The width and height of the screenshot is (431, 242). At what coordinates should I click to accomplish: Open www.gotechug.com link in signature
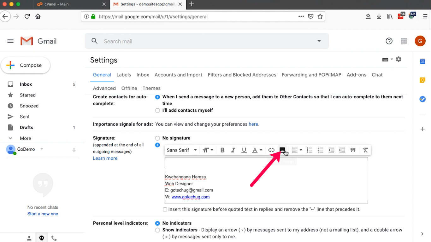[x=191, y=197]
